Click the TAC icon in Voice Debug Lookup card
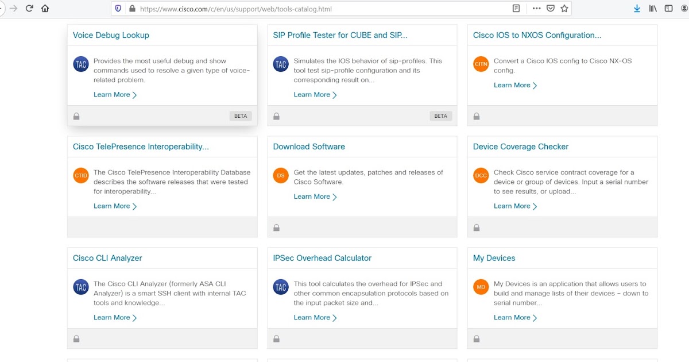Image resolution: width=689 pixels, height=362 pixels. (81, 64)
